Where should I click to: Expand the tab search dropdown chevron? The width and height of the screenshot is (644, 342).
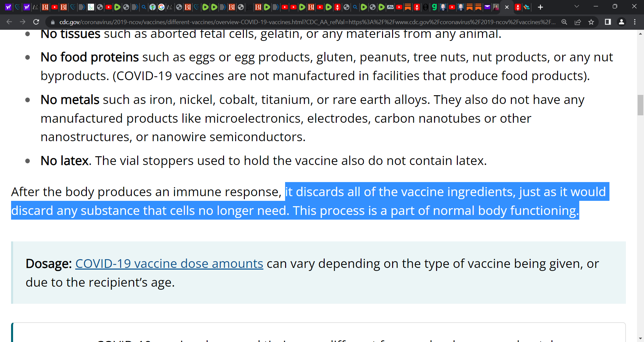click(x=577, y=6)
